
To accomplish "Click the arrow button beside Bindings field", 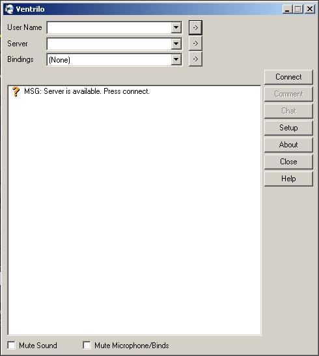I will 195,59.
